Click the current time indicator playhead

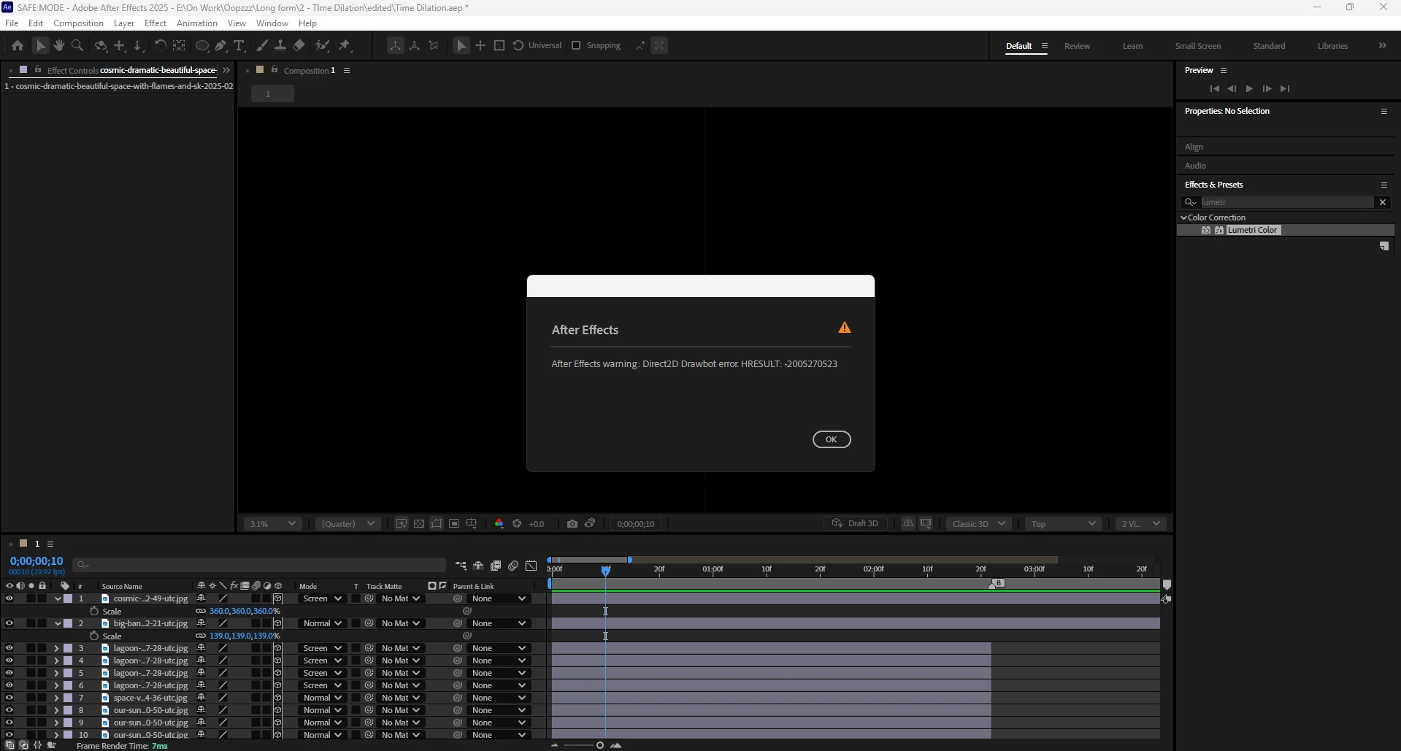606,570
